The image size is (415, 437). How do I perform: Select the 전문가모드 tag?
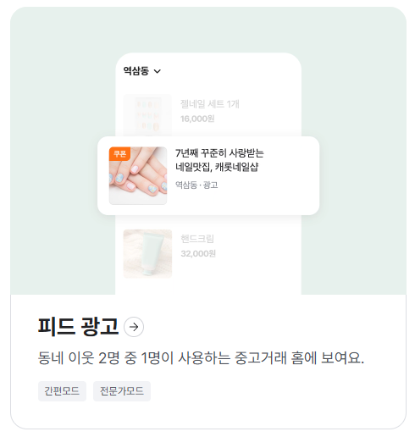[122, 391]
